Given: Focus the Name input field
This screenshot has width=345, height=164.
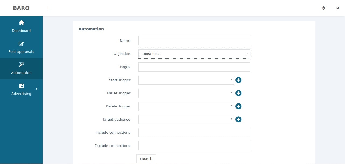Looking at the screenshot, I should [194, 41].
